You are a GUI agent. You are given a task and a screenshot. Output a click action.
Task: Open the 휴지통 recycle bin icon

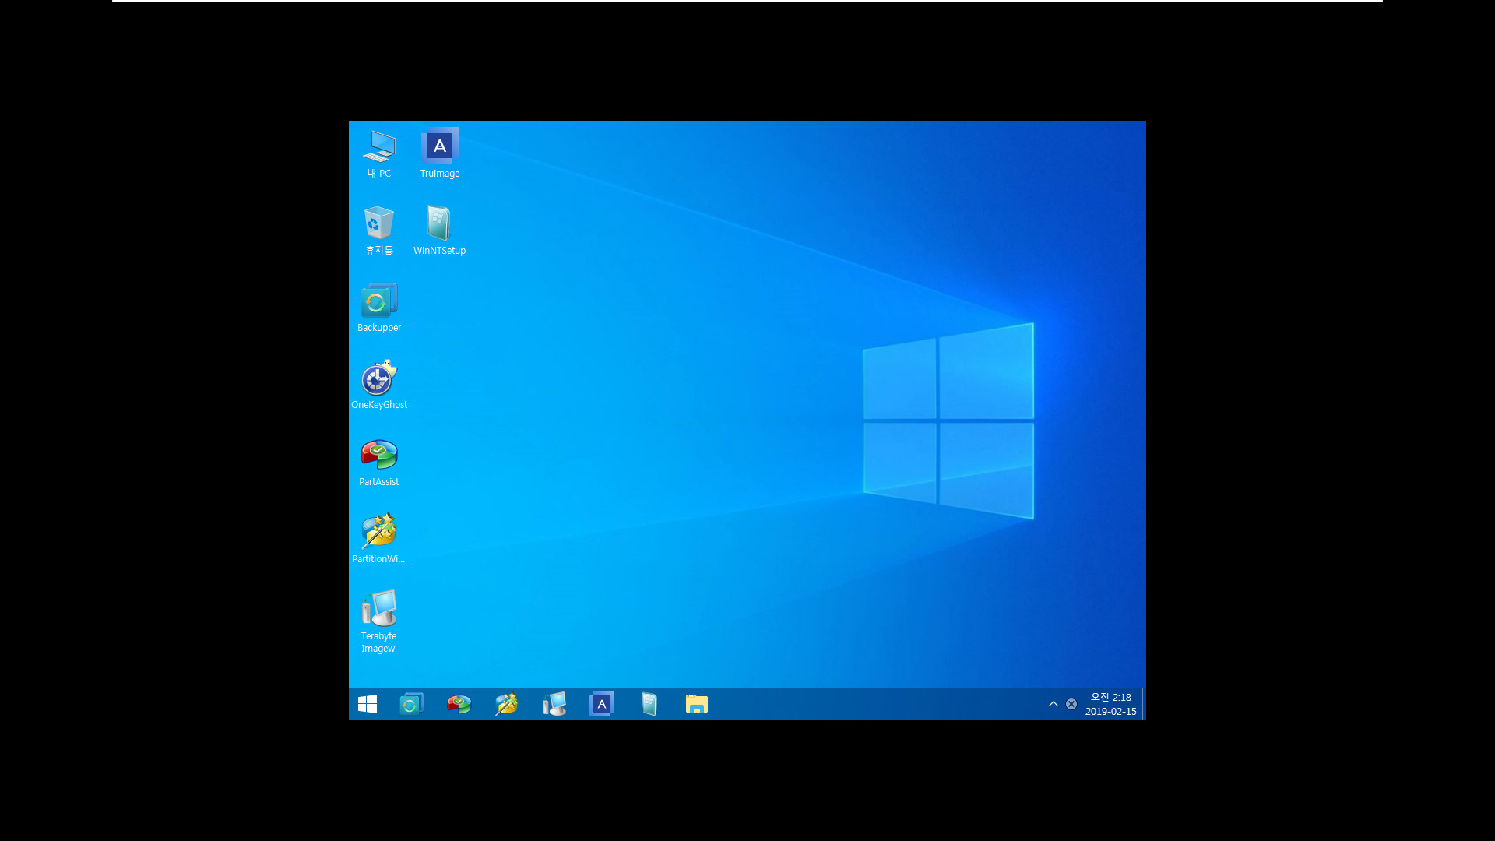click(x=379, y=231)
